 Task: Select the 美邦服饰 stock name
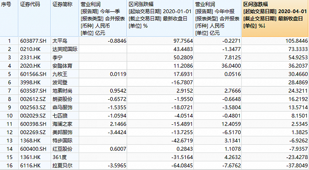tap(62, 132)
